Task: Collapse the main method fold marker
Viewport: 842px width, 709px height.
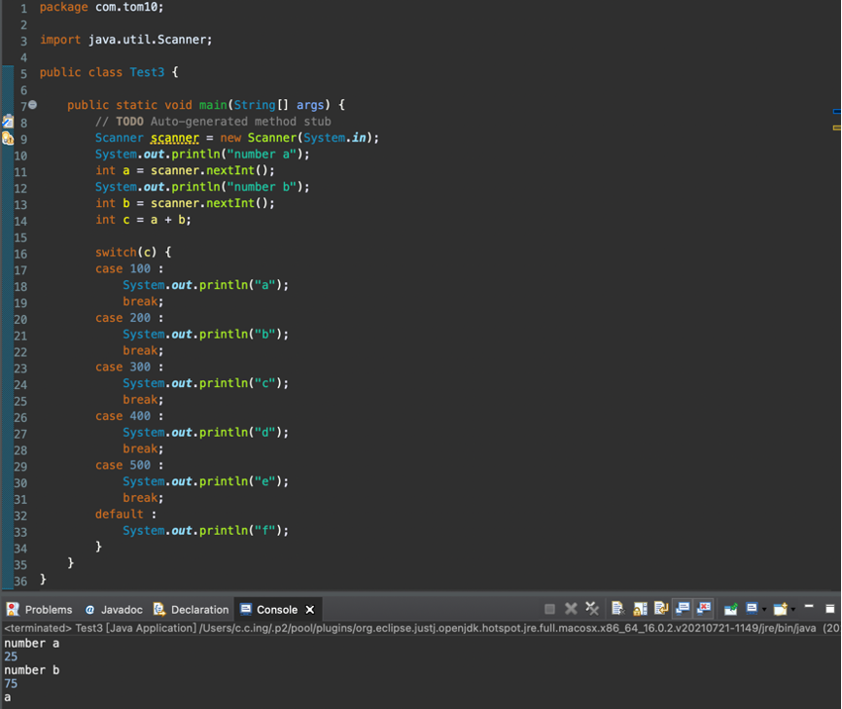Action: [32, 105]
